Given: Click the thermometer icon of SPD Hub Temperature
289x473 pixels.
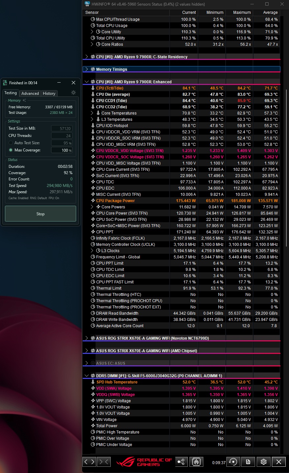Looking at the screenshot, I should pos(93,382).
